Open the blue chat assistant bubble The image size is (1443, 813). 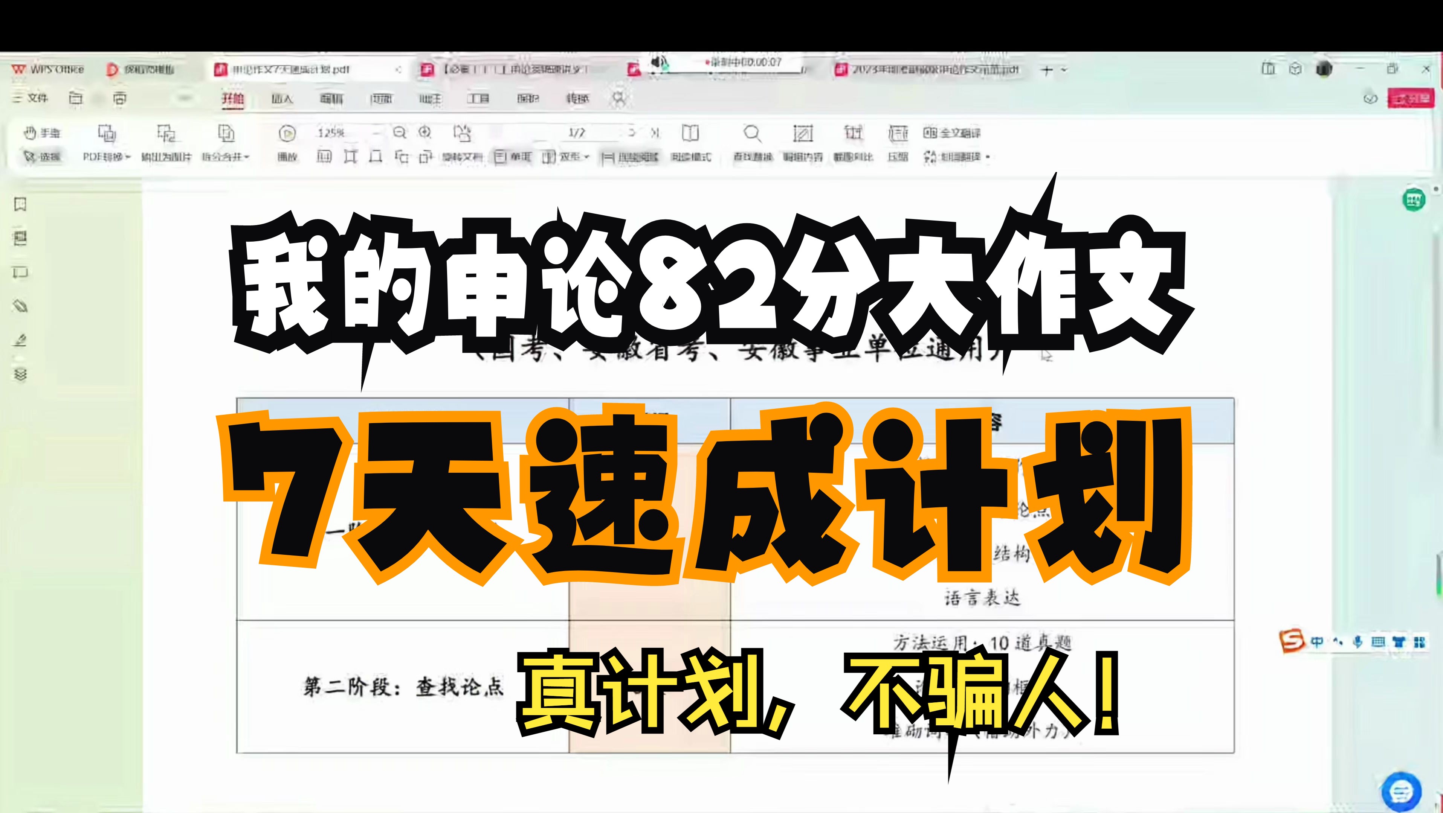tap(1402, 792)
